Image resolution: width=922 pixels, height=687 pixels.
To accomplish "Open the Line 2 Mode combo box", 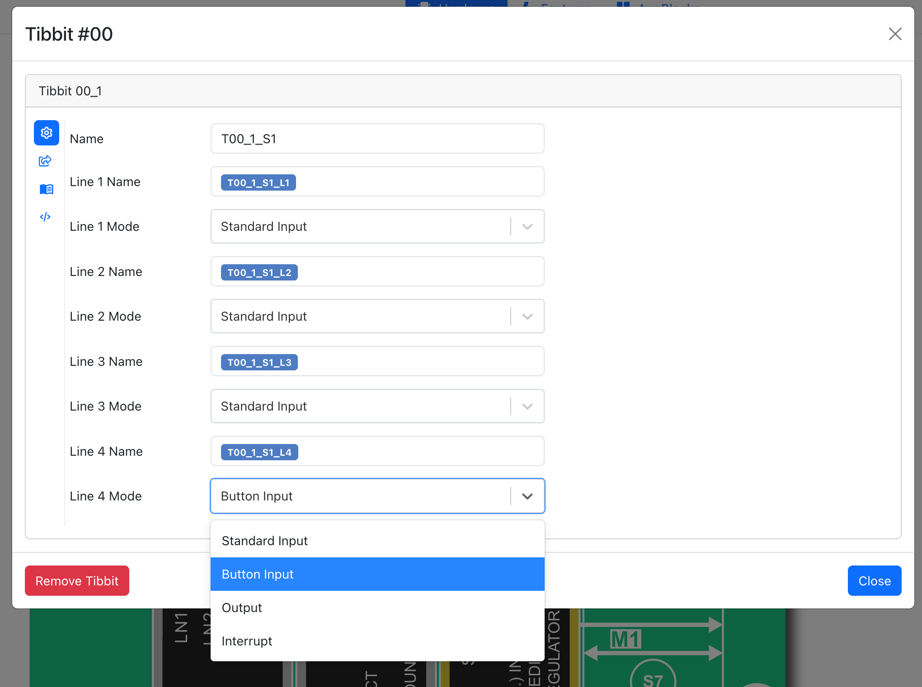I will 377,316.
